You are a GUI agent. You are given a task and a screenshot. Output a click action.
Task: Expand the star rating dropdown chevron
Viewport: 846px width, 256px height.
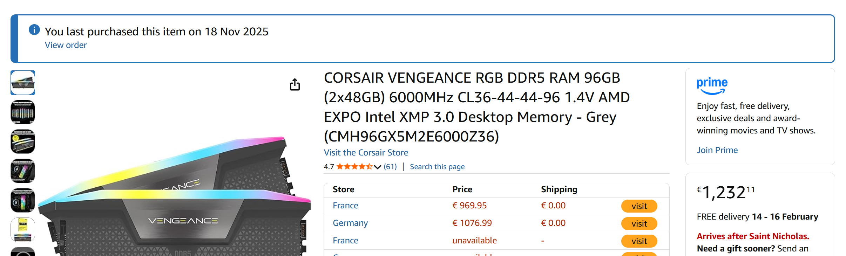click(378, 167)
